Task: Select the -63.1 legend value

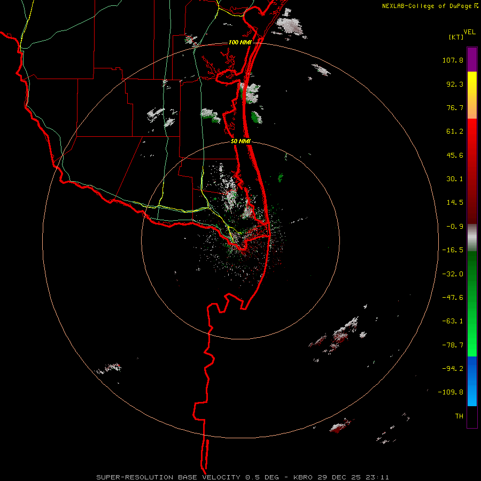Action: click(x=453, y=321)
